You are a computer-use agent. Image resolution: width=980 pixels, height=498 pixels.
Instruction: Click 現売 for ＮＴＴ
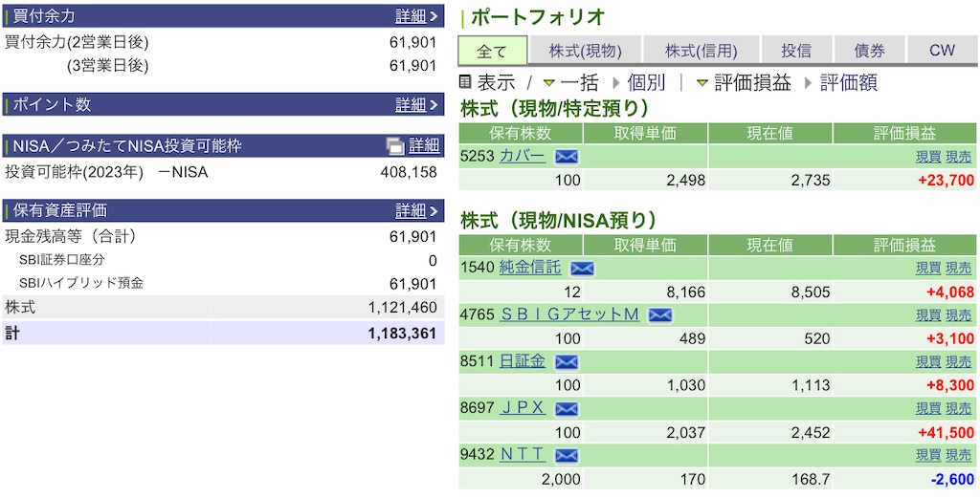[x=959, y=456]
